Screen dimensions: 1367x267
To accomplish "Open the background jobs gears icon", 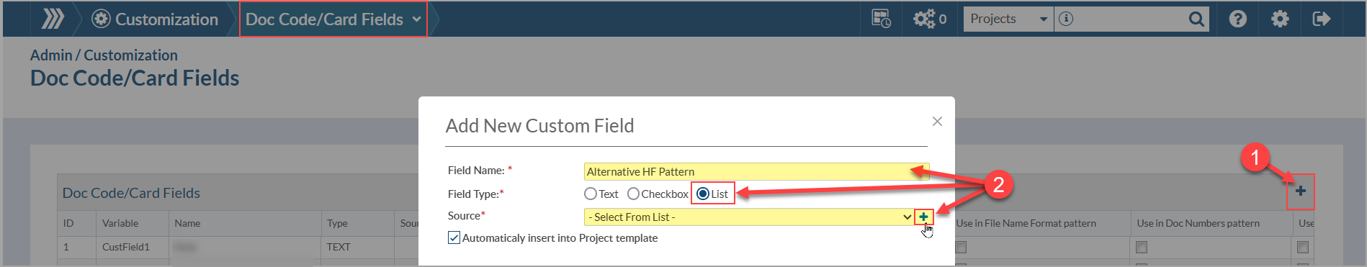I will coord(930,19).
